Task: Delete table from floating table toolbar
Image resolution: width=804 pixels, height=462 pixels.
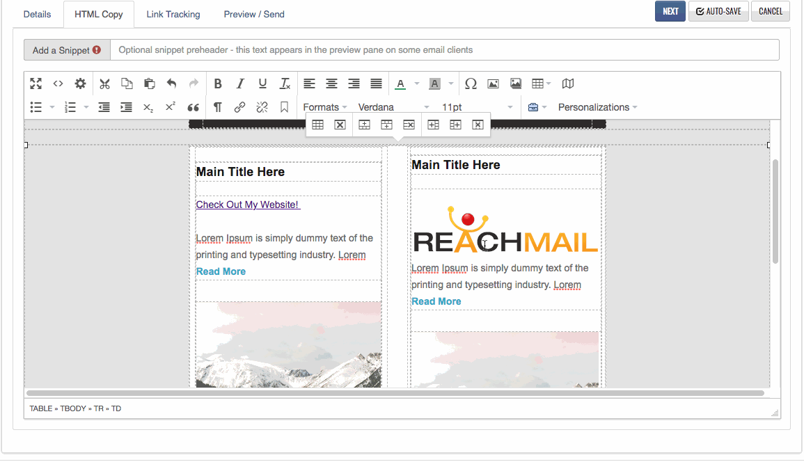Action: 340,125
